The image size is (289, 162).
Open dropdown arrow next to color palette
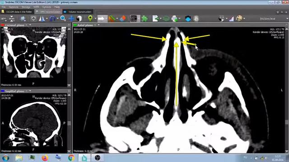point(244,19)
